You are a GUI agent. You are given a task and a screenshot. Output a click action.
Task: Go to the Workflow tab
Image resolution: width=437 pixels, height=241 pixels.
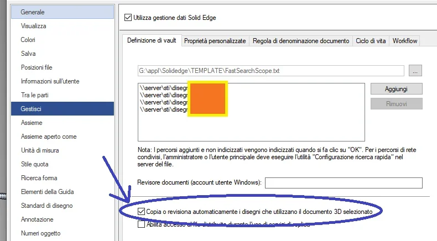click(x=405, y=41)
